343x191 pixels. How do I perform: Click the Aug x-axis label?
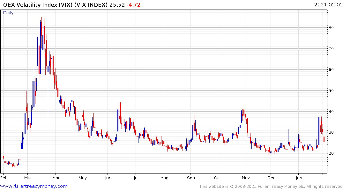[165, 178]
